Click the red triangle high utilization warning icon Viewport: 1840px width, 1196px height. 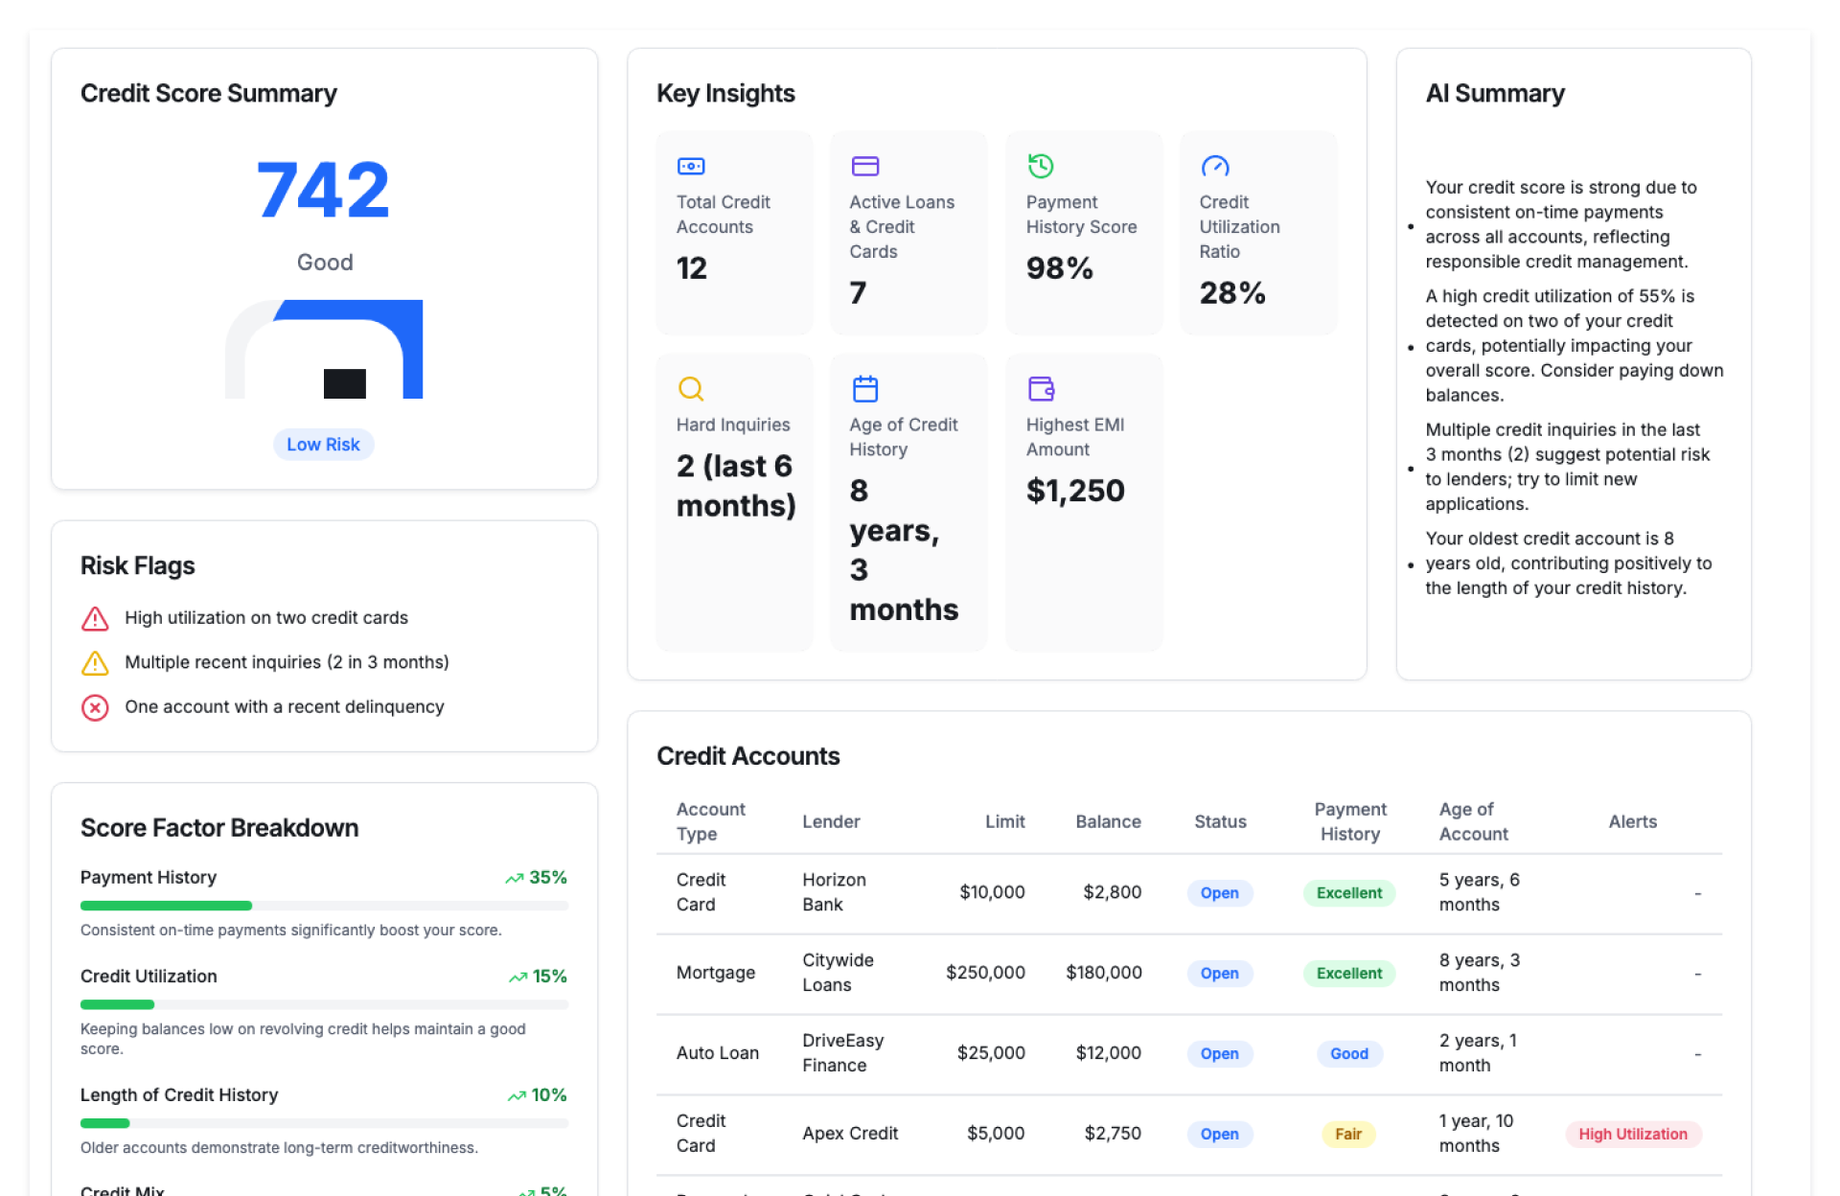click(95, 619)
